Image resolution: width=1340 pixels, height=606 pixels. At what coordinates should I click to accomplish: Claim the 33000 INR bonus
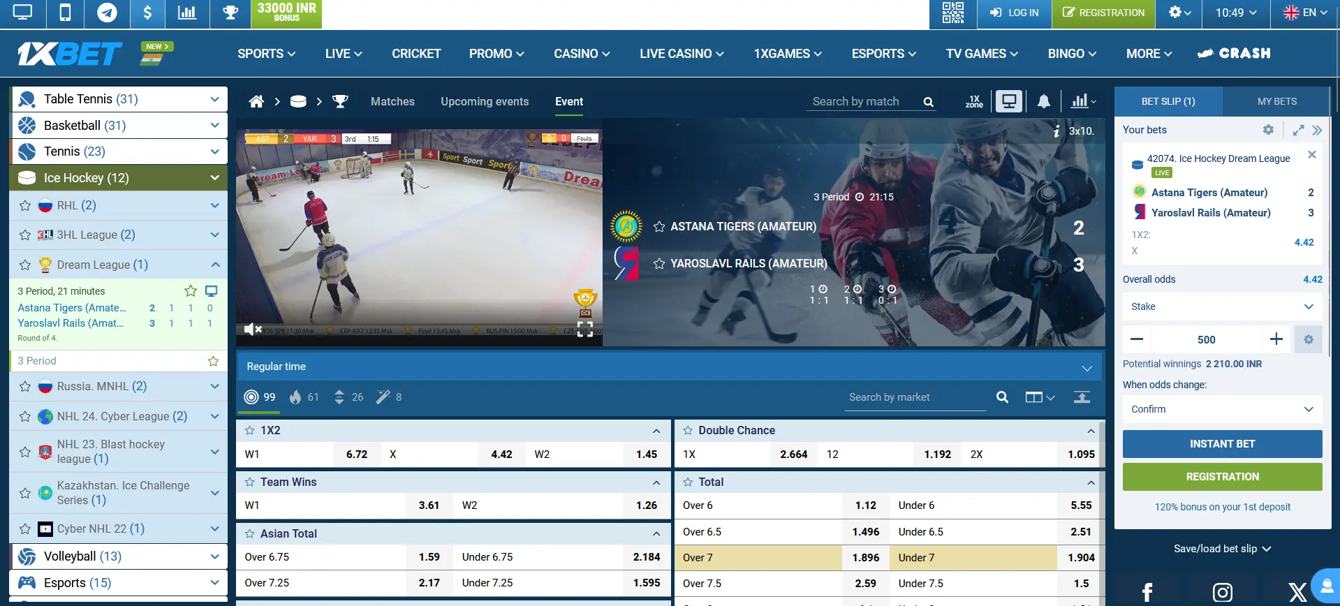pyautogui.click(x=286, y=13)
